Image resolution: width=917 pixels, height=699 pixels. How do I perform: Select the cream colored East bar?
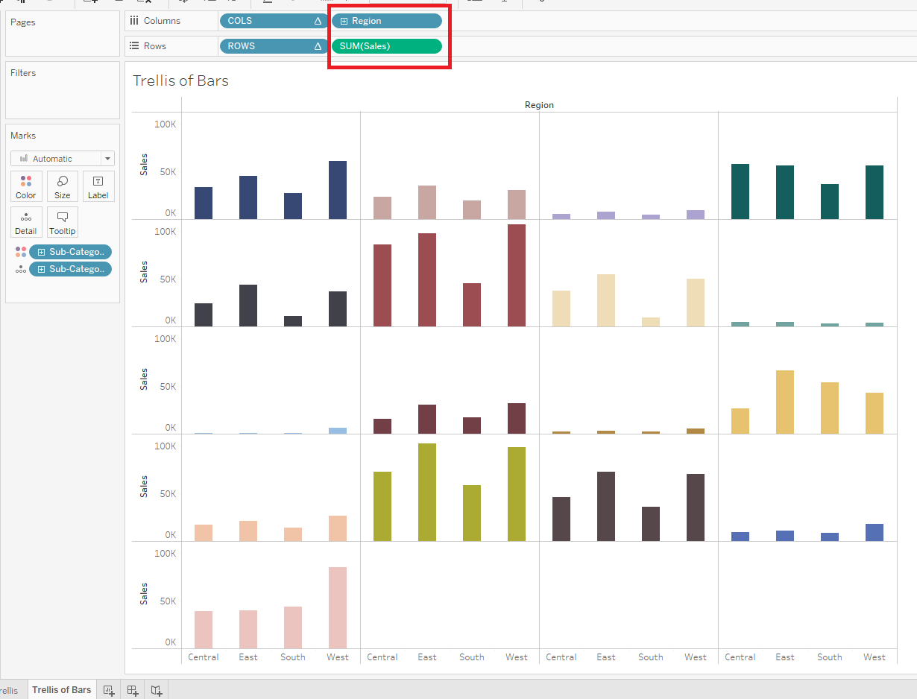(606, 300)
